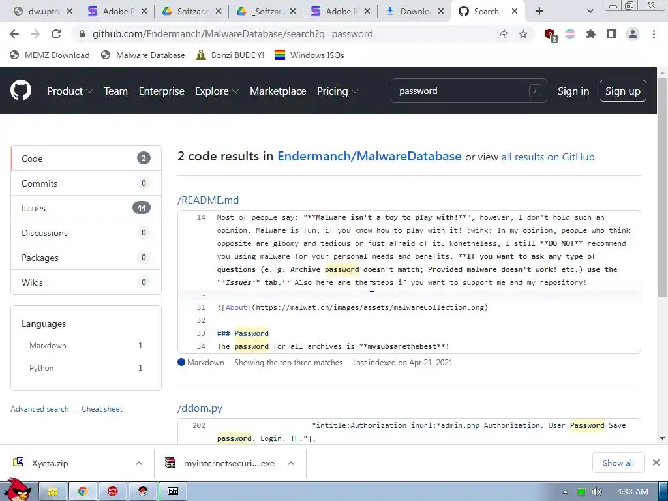Click the browser forward arrow

35,34
